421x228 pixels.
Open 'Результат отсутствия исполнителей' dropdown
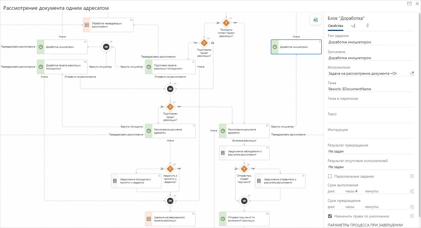point(370,167)
